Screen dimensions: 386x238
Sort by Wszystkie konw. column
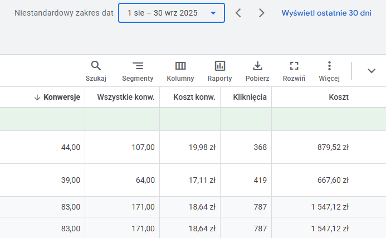(126, 97)
